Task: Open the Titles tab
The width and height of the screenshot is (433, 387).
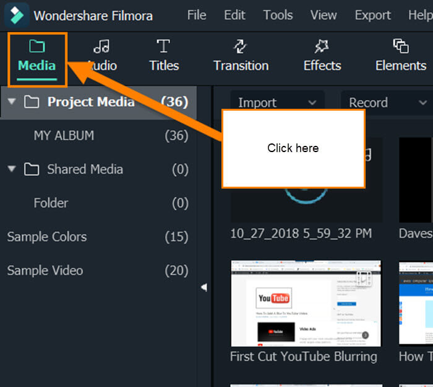Action: coord(164,55)
